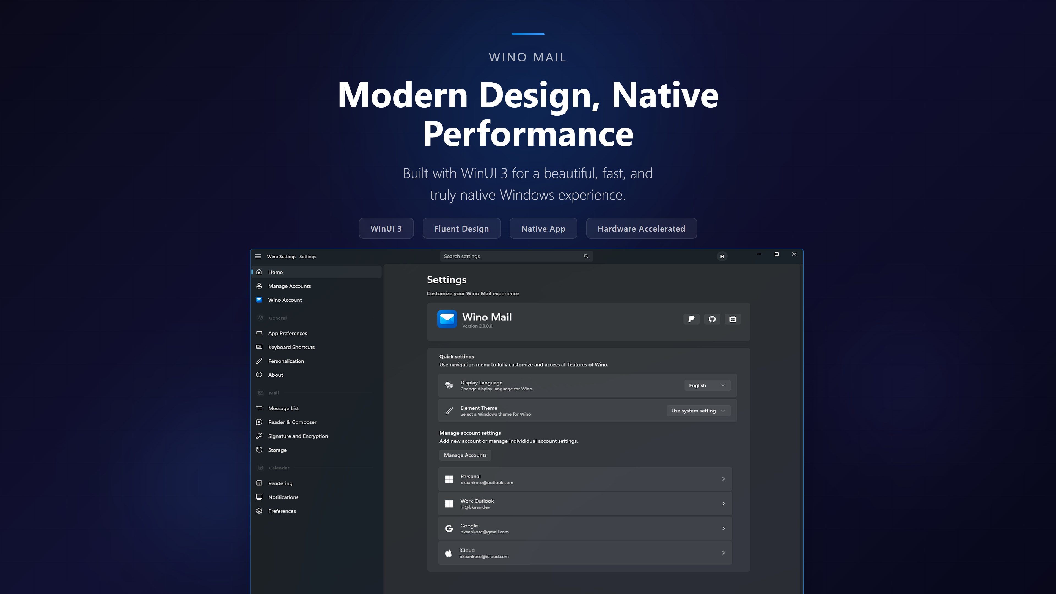Select Home in the sidebar

pos(317,272)
